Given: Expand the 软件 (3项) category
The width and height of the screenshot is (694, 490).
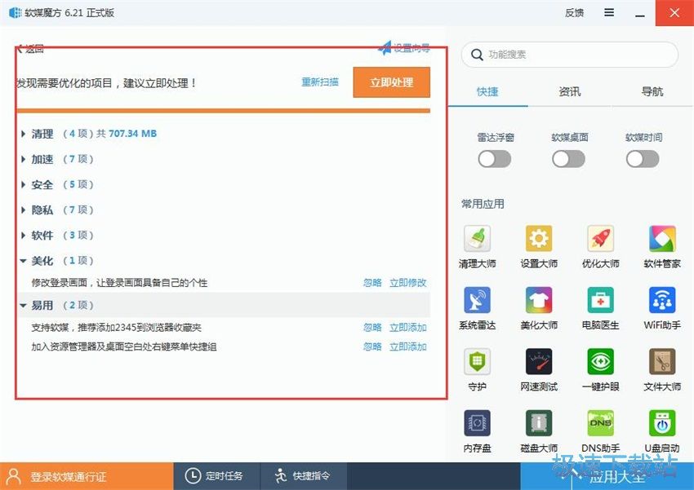Looking at the screenshot, I should click(x=24, y=235).
